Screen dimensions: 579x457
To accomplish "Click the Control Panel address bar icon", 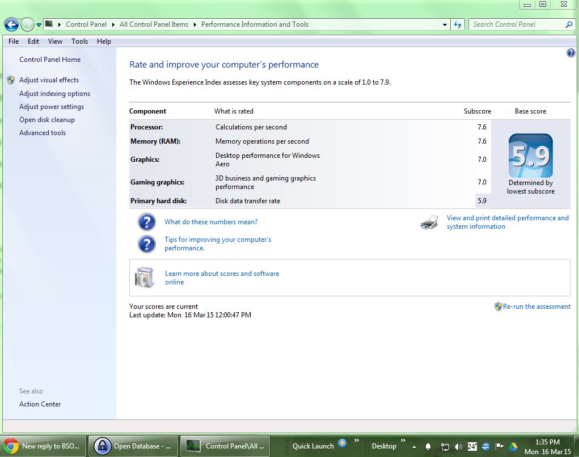I will (49, 24).
